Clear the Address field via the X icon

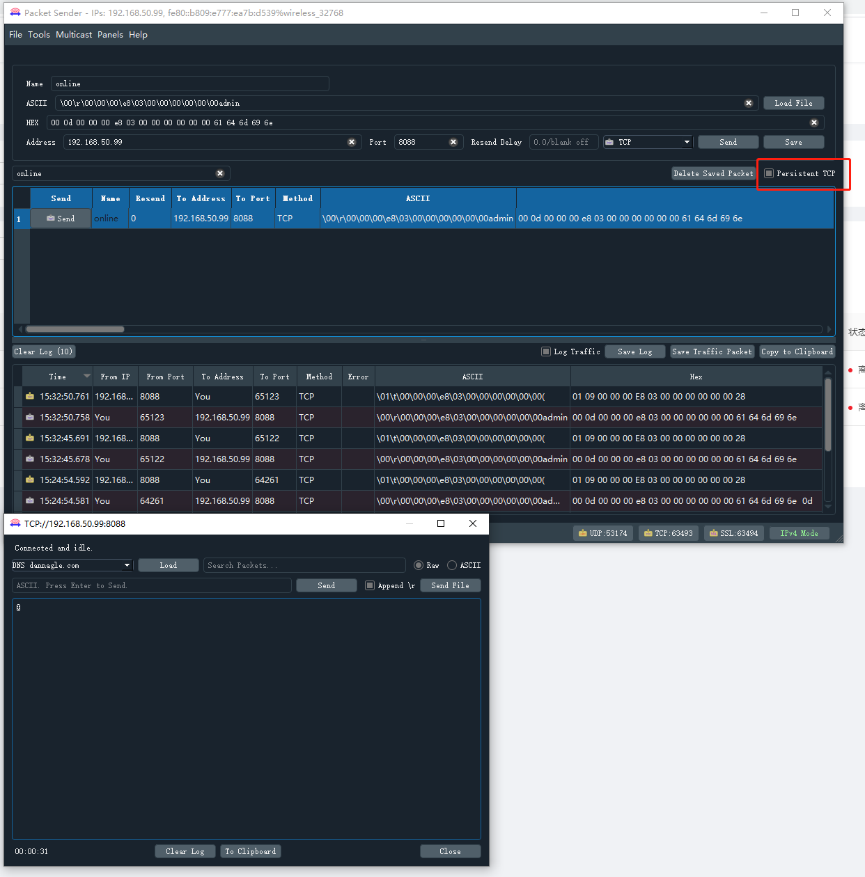352,141
